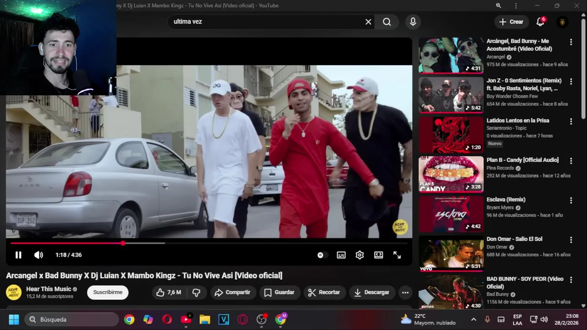Click the Arcangel channel name under Me Acostumbré

[x=495, y=57]
